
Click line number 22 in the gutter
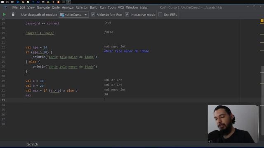3,47
